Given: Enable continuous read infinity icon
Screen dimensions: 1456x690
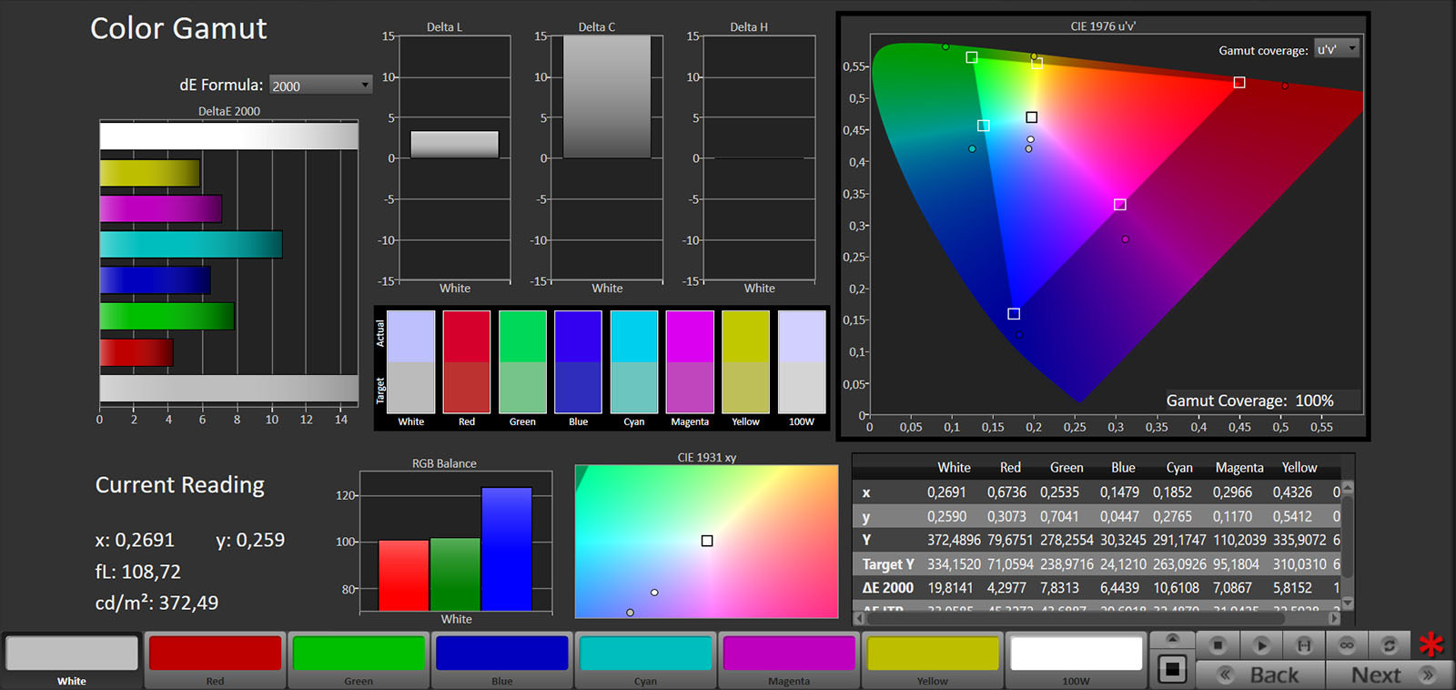Looking at the screenshot, I should point(1347,644).
